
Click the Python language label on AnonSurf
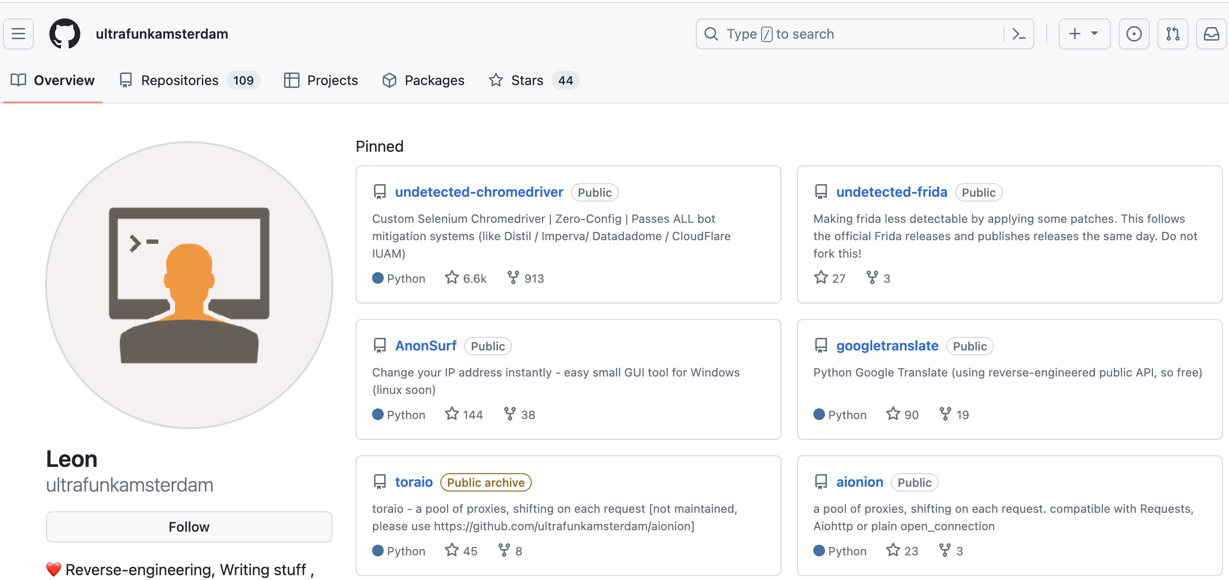pyautogui.click(x=406, y=415)
